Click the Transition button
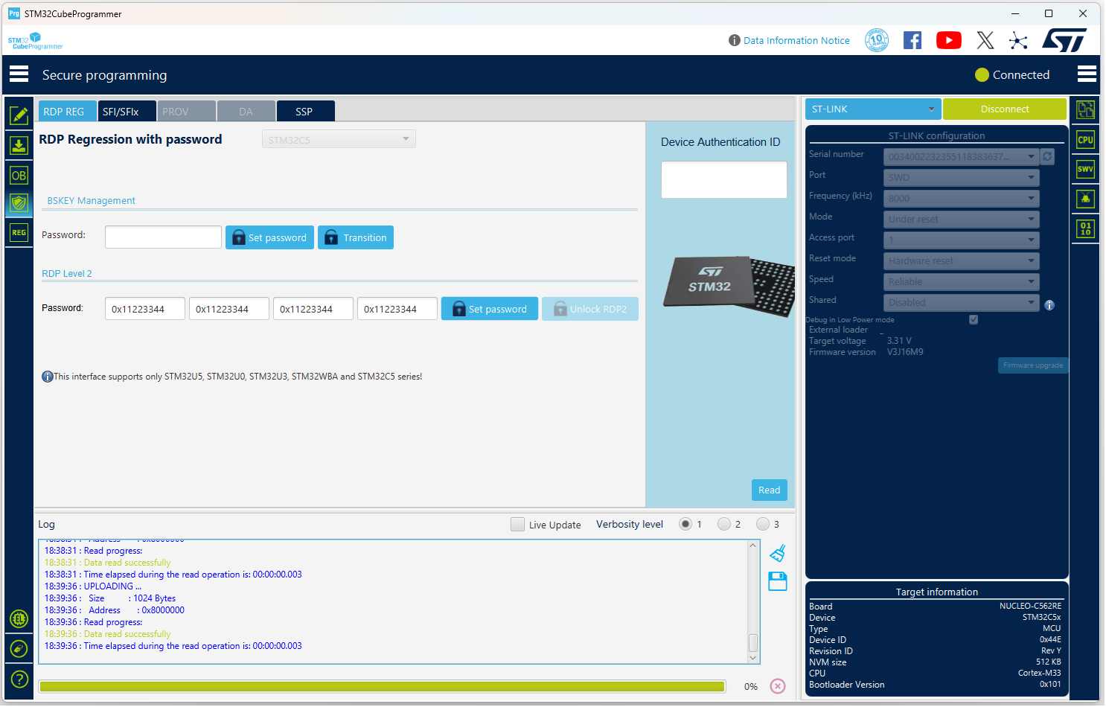Image resolution: width=1106 pixels, height=707 pixels. click(x=356, y=237)
